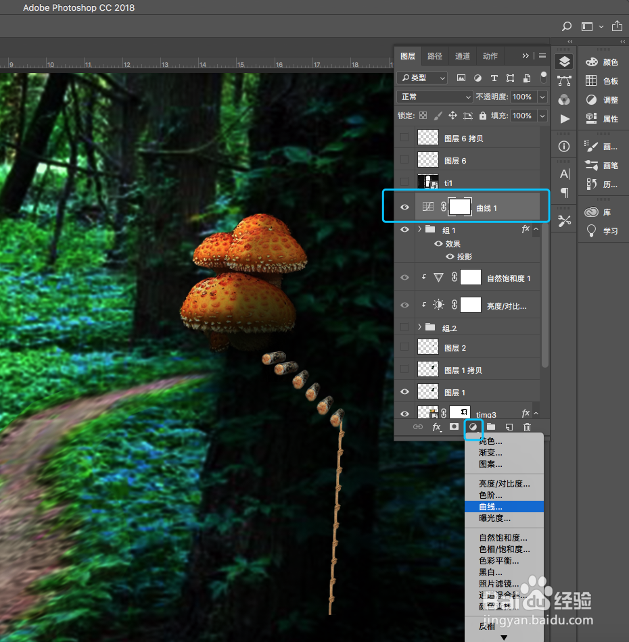Open layer style fx button at panel bottom
Image resolution: width=629 pixels, height=642 pixels.
click(437, 427)
